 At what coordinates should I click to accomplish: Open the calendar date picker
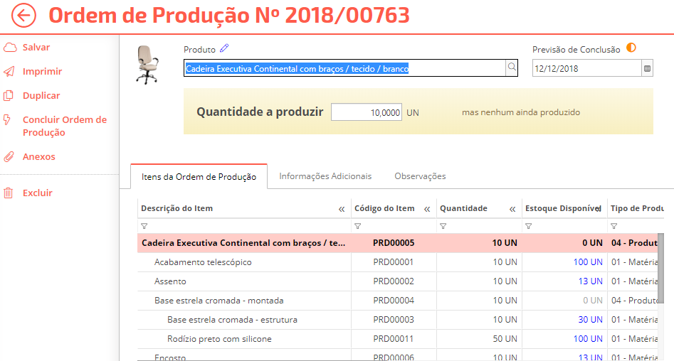647,69
